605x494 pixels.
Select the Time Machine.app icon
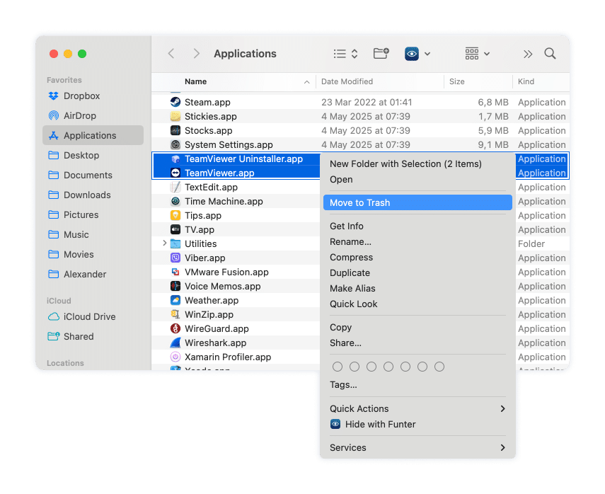click(x=175, y=201)
